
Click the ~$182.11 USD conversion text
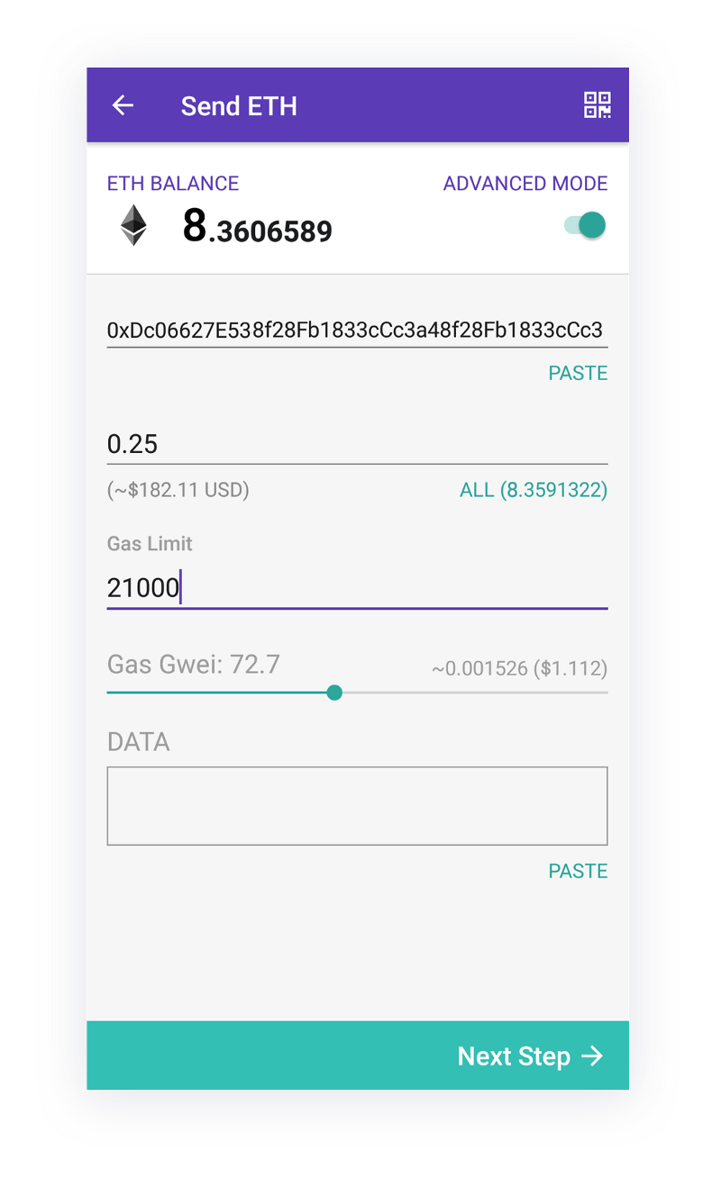click(x=178, y=490)
